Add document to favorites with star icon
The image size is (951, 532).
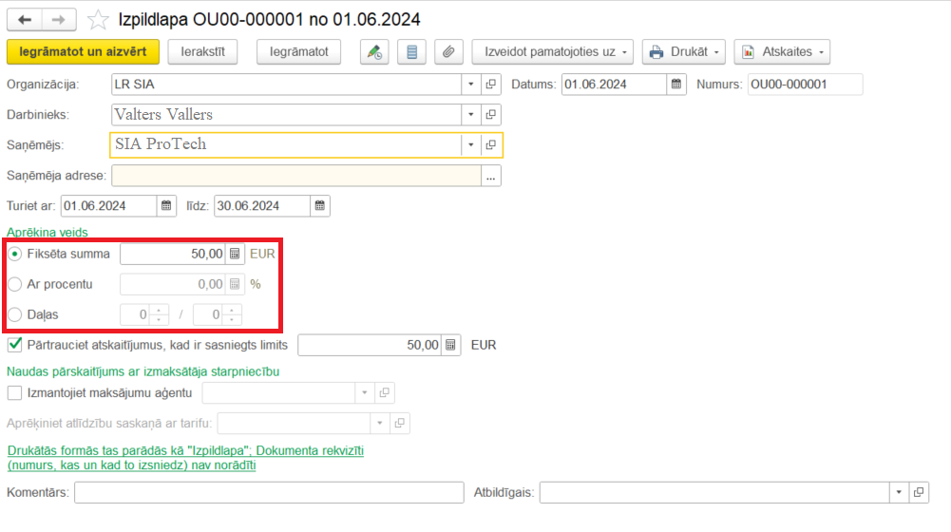pyautogui.click(x=98, y=20)
